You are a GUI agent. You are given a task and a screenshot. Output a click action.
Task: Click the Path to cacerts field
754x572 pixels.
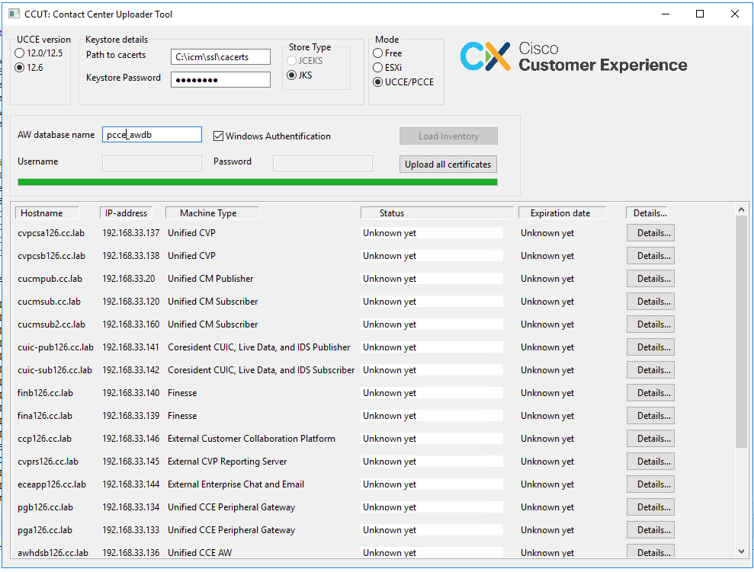point(221,56)
